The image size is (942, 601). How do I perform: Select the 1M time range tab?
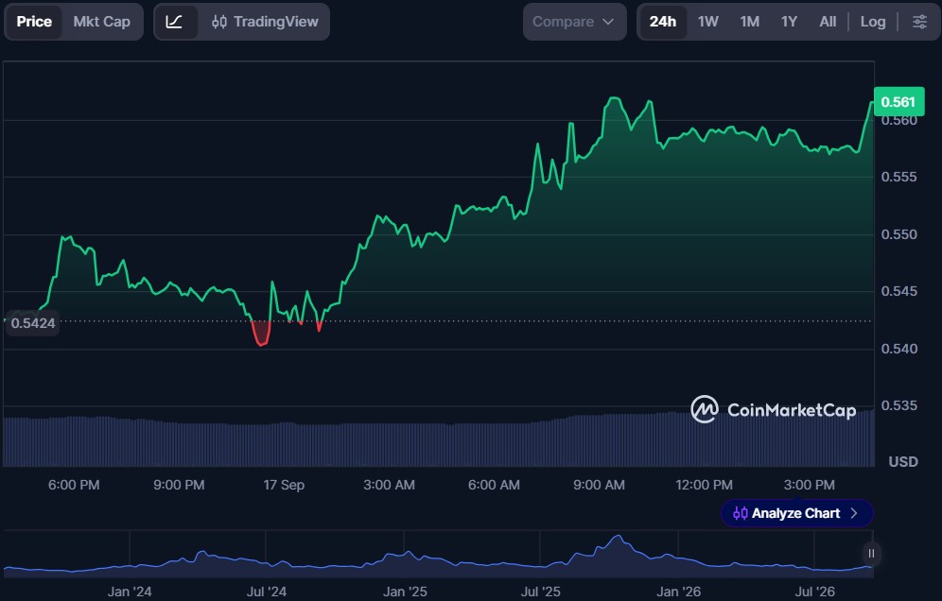click(749, 22)
